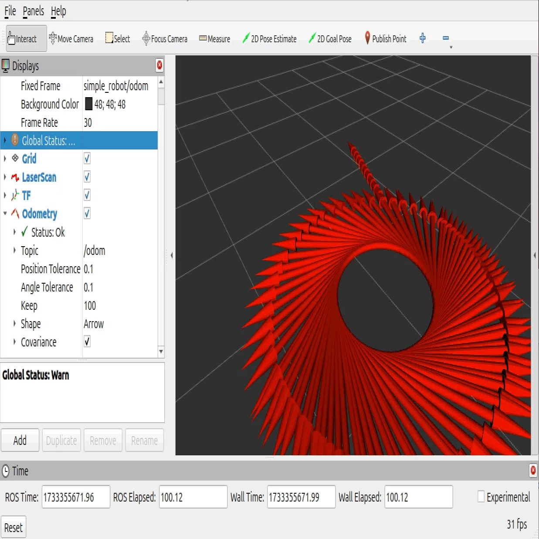Open the Background Color swatch
Viewport: 539px width, 539px height.
click(88, 104)
